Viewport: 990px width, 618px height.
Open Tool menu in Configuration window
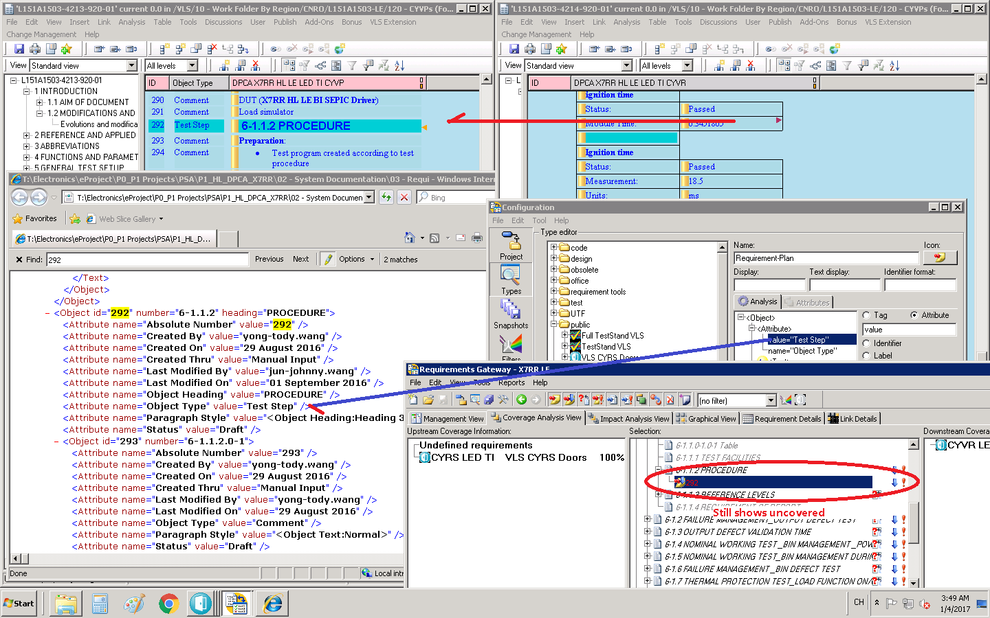(x=539, y=220)
